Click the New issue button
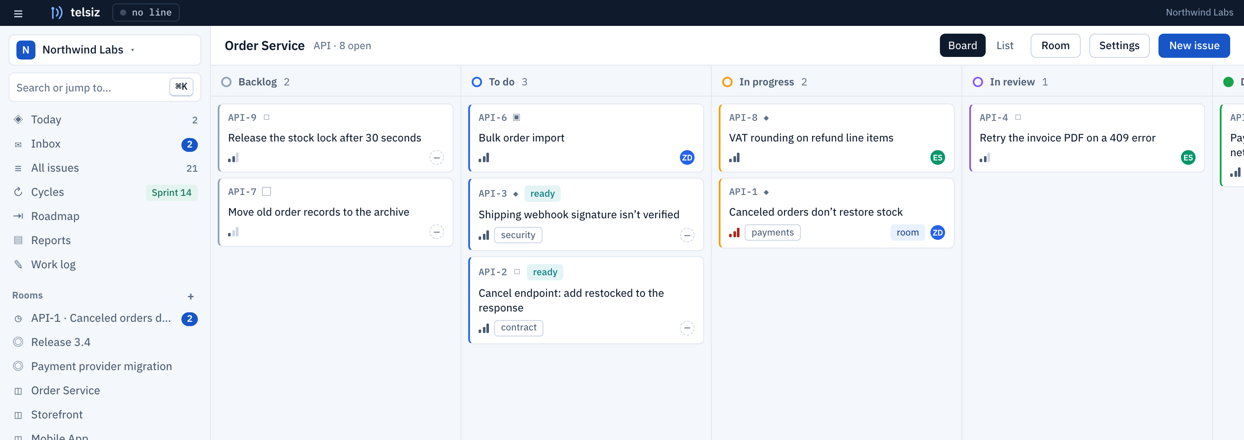Screen dimensions: 1244x440 (x=1194, y=45)
